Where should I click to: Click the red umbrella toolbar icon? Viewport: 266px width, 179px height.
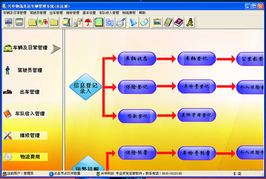88,22
